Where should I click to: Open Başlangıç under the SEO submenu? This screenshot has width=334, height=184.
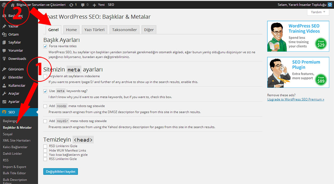(10, 121)
